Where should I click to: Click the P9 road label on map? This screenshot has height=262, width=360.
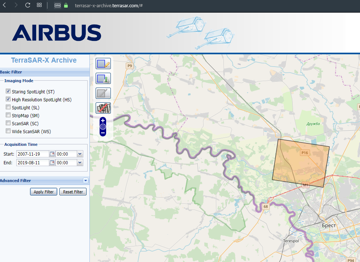coord(130,66)
